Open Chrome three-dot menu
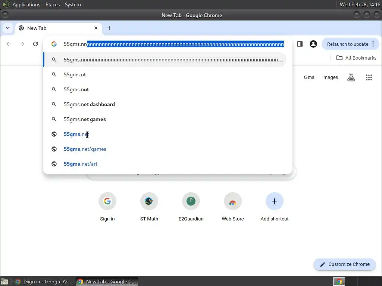This screenshot has height=286, width=382. [x=373, y=44]
